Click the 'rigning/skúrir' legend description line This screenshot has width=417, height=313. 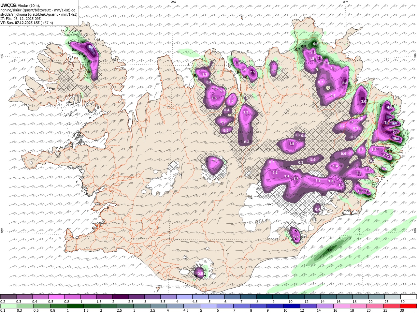pos(38,10)
